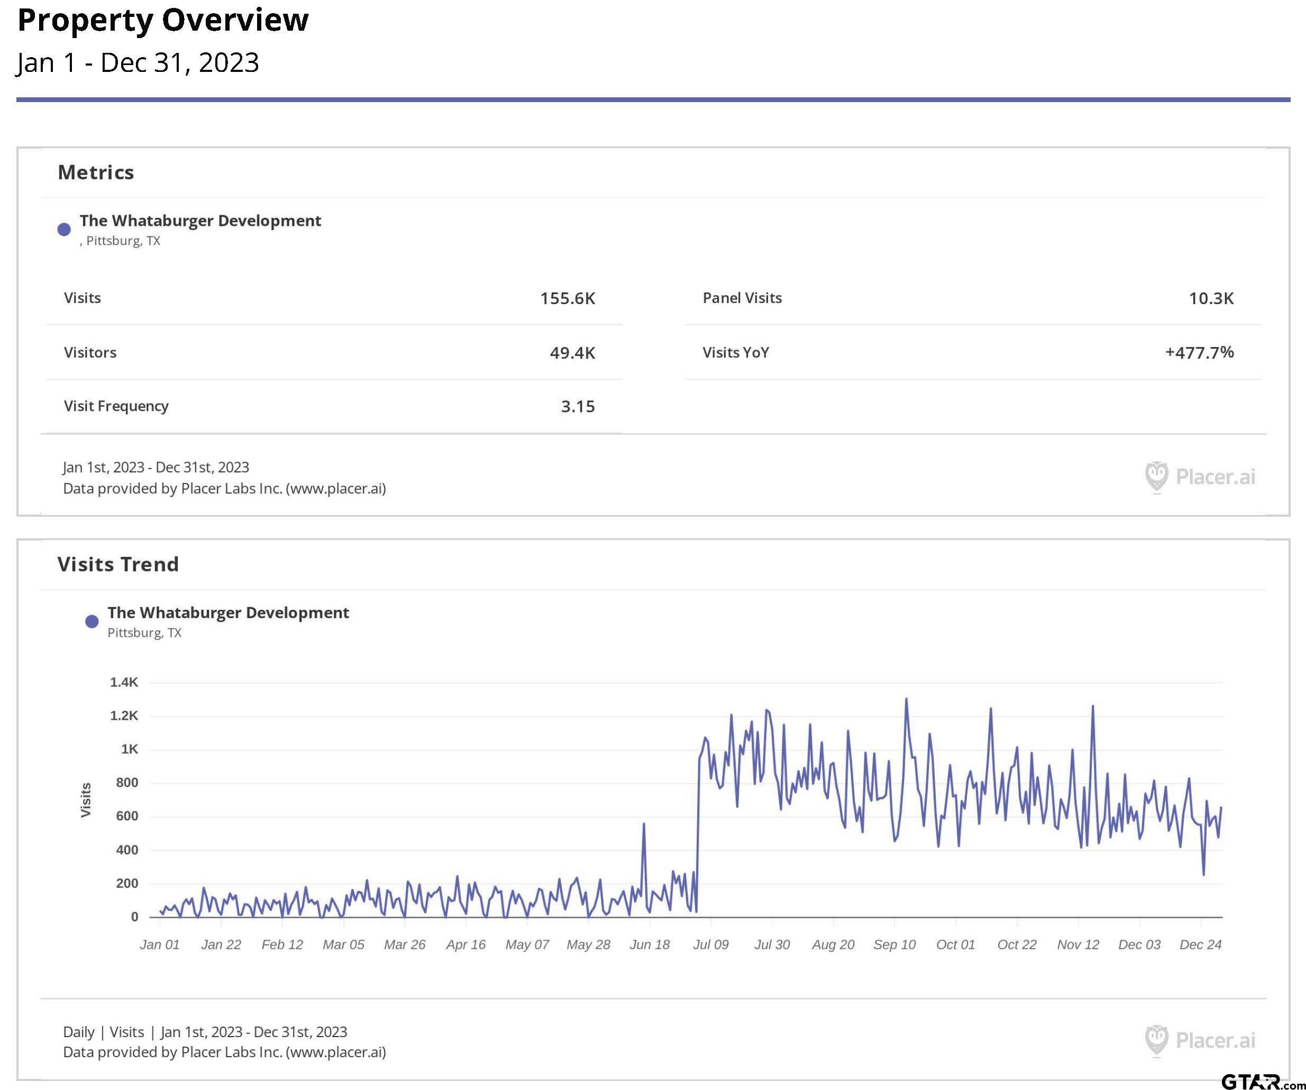Click the Jul 09 axis label

click(x=710, y=945)
